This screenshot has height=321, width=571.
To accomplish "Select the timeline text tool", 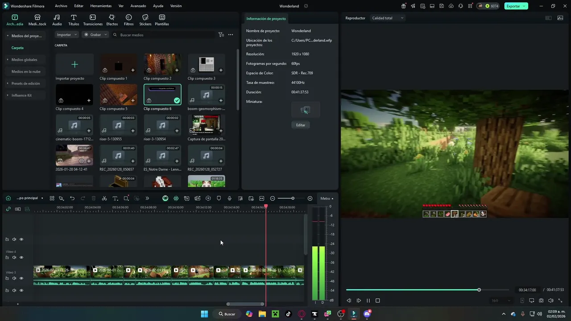I will pos(115,198).
